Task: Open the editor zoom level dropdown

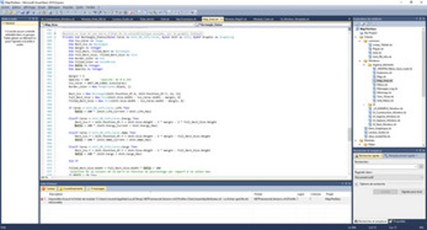Action: coord(46,178)
